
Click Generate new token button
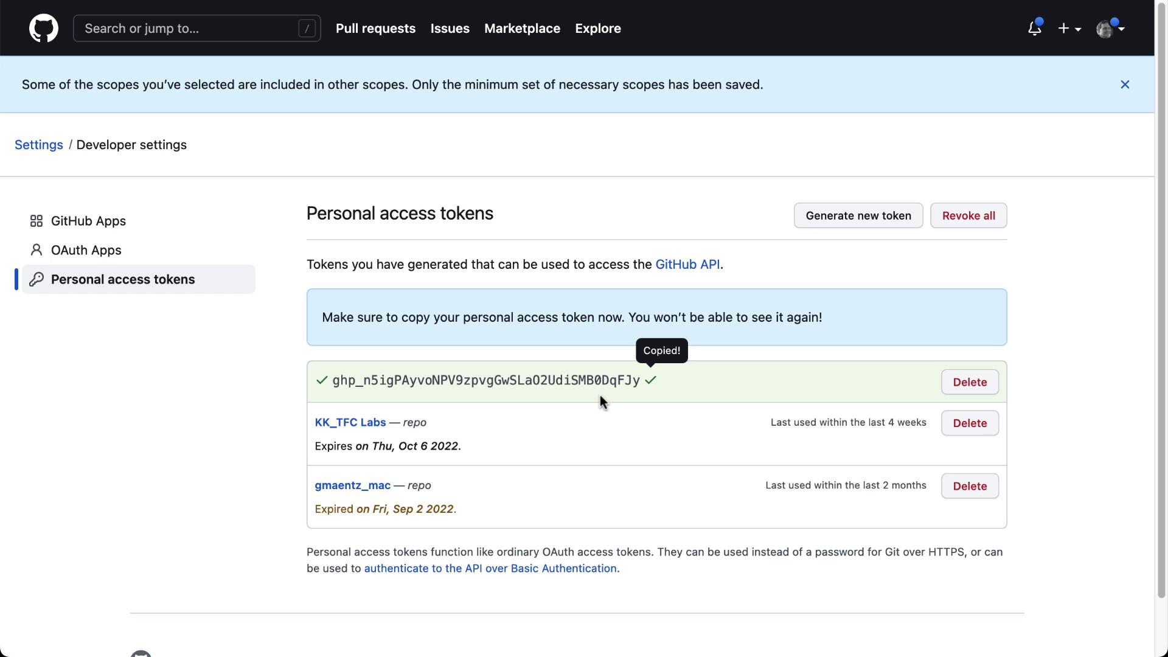coord(858,215)
